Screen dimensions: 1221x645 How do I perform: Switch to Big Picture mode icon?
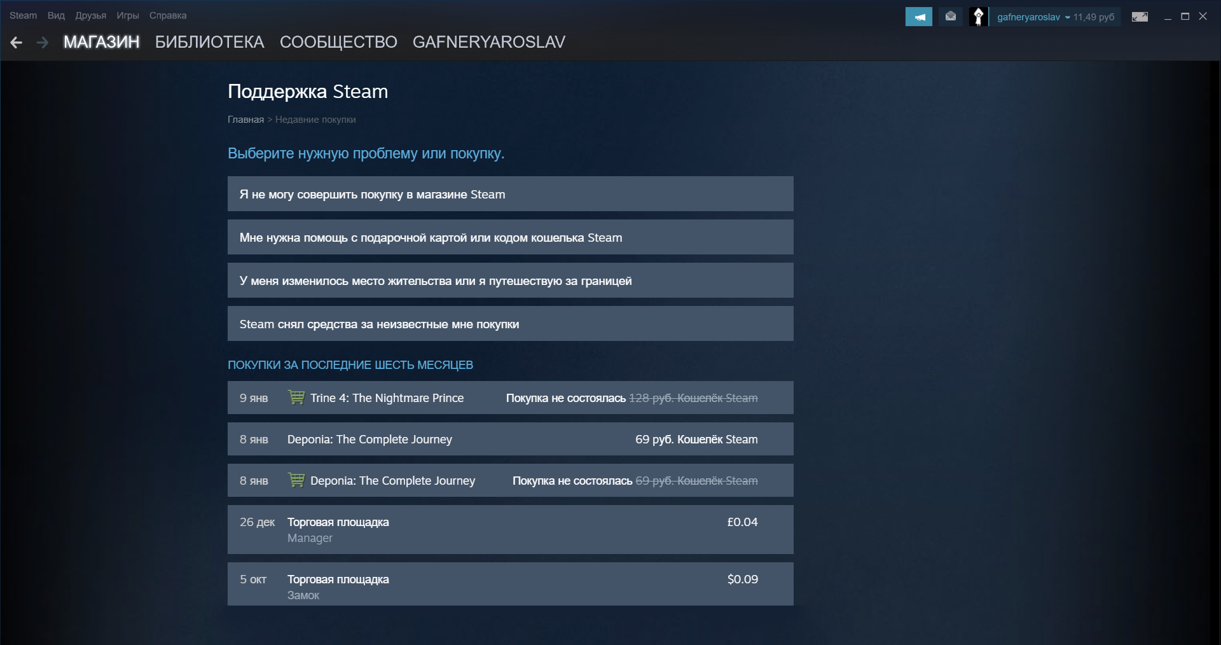click(1140, 17)
